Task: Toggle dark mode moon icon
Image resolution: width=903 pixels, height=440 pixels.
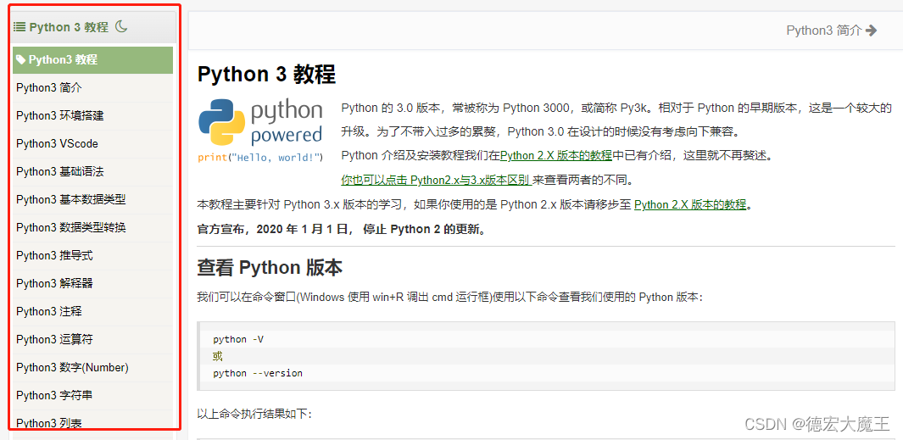Action: [121, 26]
